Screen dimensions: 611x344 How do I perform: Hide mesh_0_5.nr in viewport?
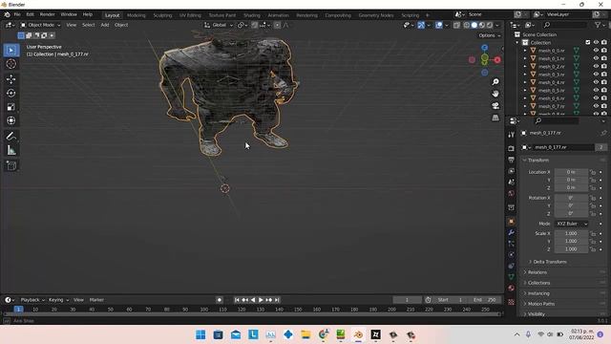click(596, 90)
